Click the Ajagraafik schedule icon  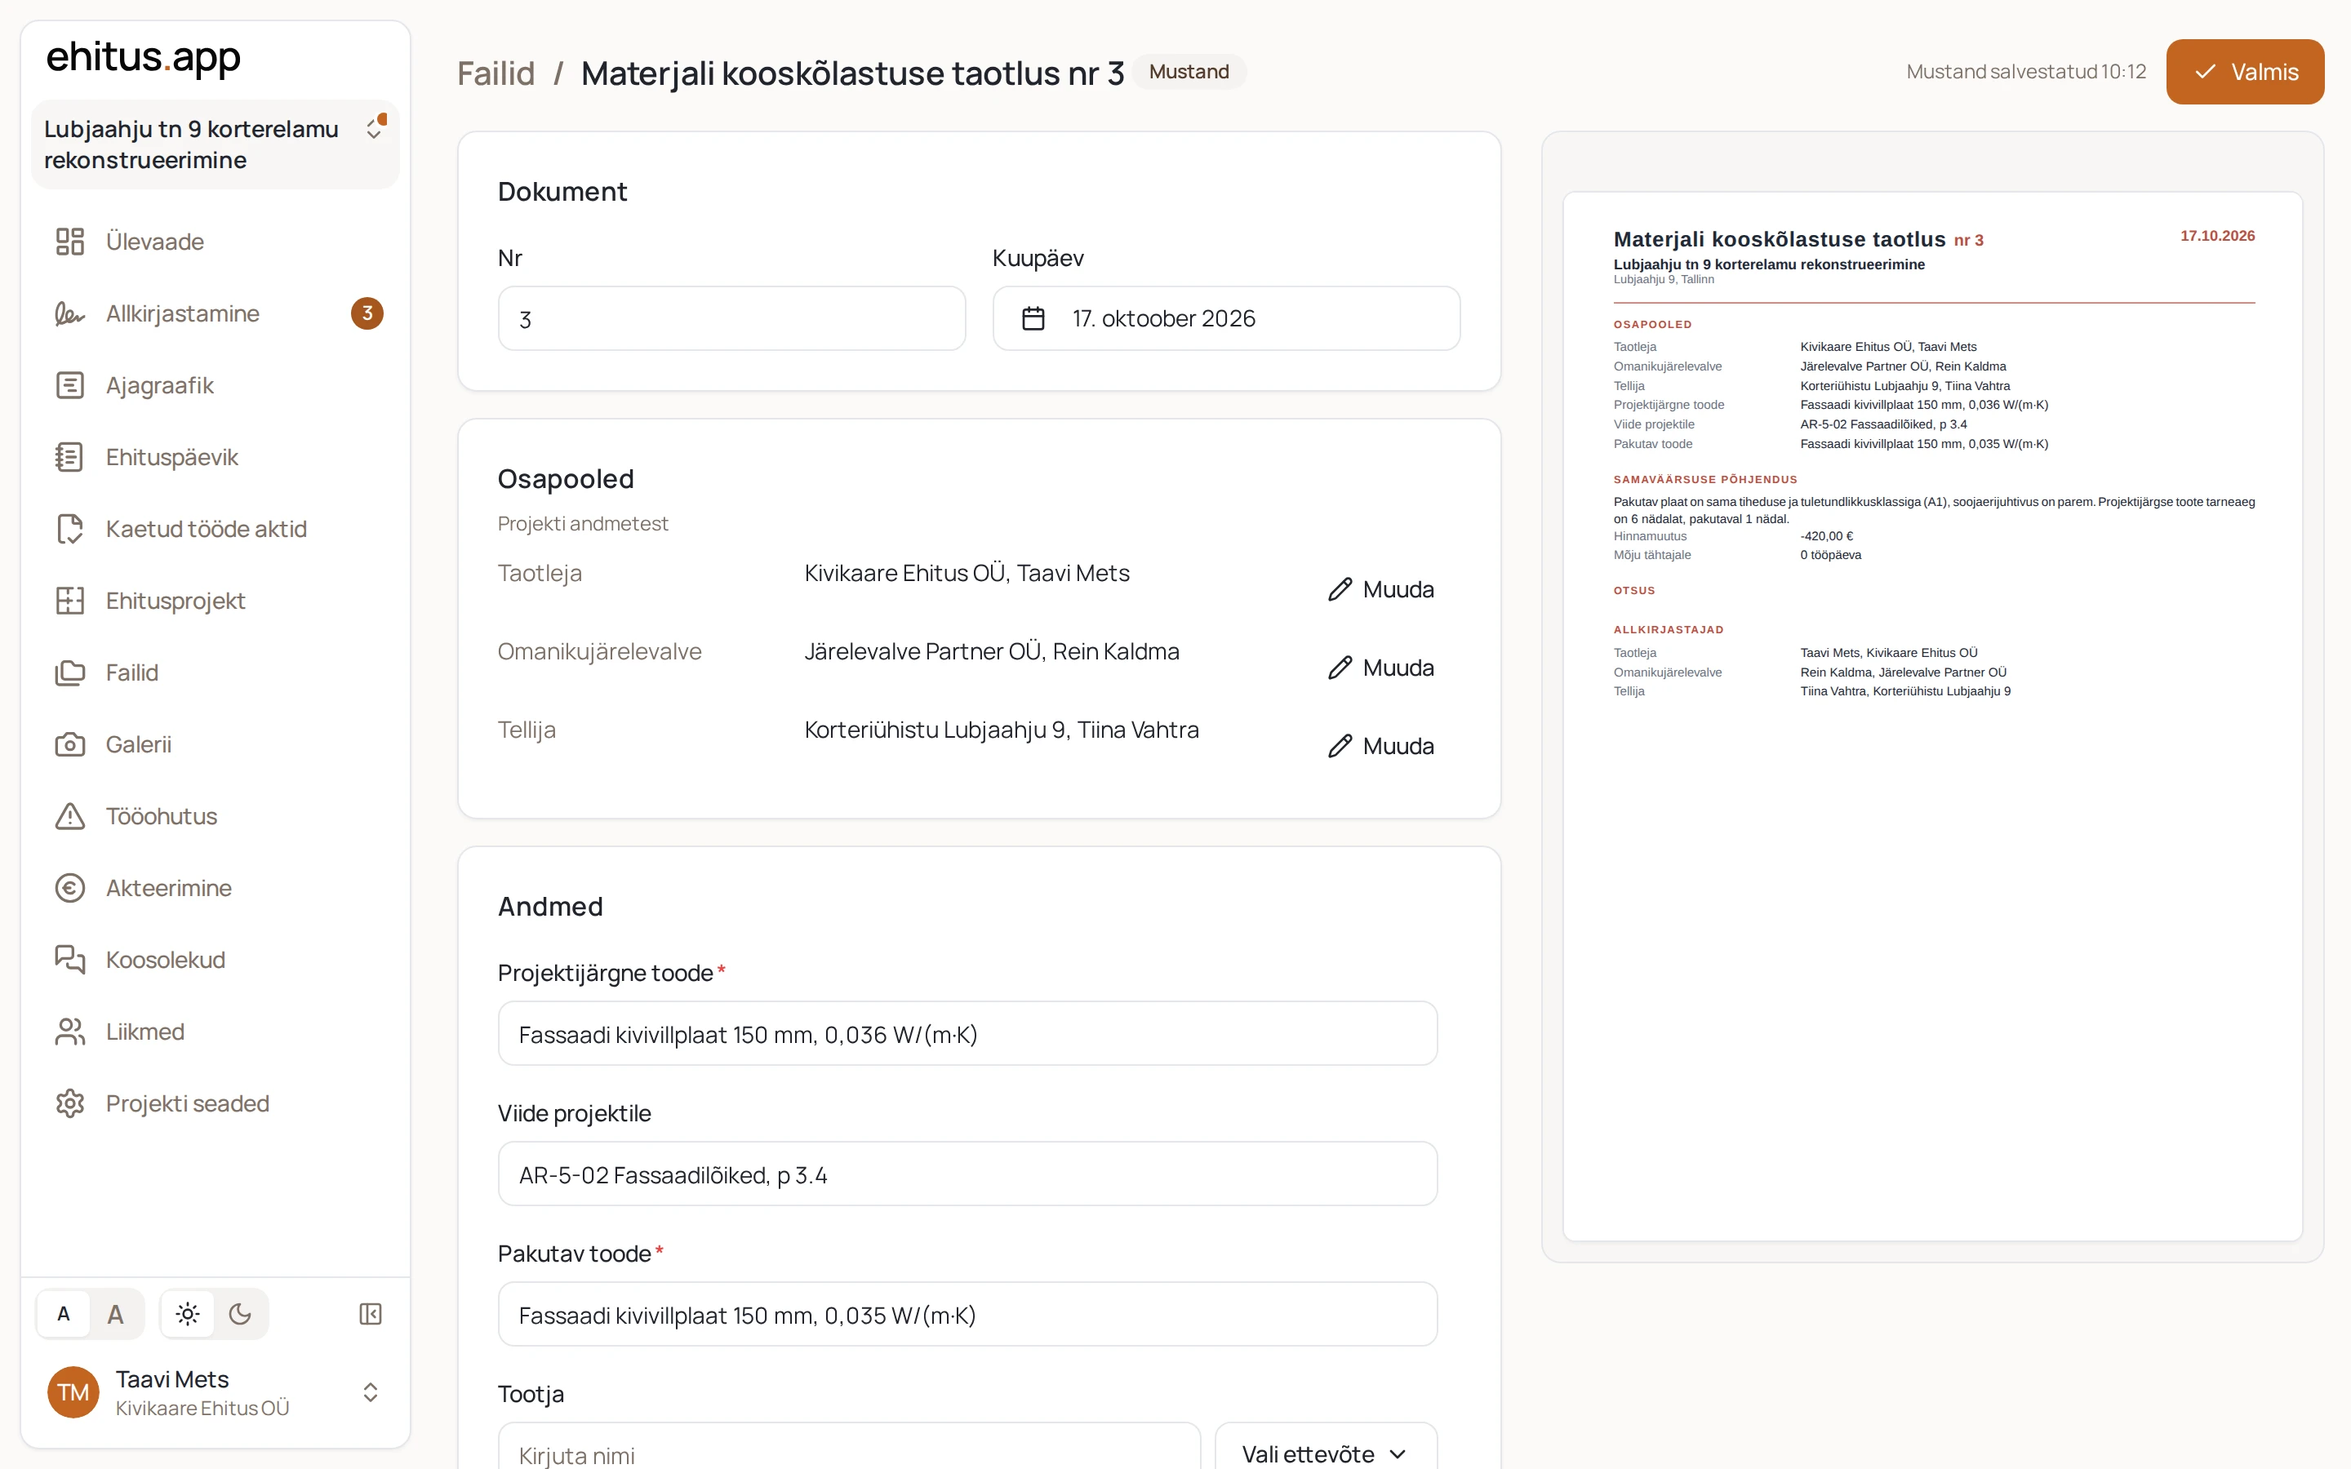pyautogui.click(x=70, y=384)
